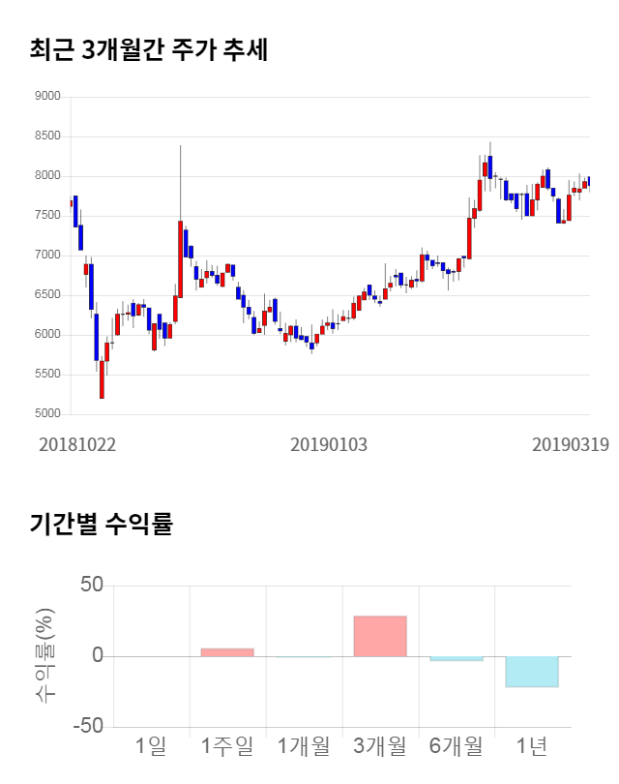Viewport: 619px width, 784px height.
Task: Click the 20190319 end date label
Action: 570,443
